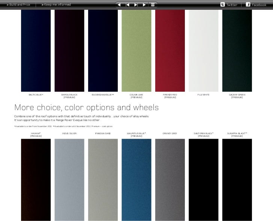Click the 'BUCKINGHAM BLUE**' label
The image size is (273, 221).
(x=103, y=95)
